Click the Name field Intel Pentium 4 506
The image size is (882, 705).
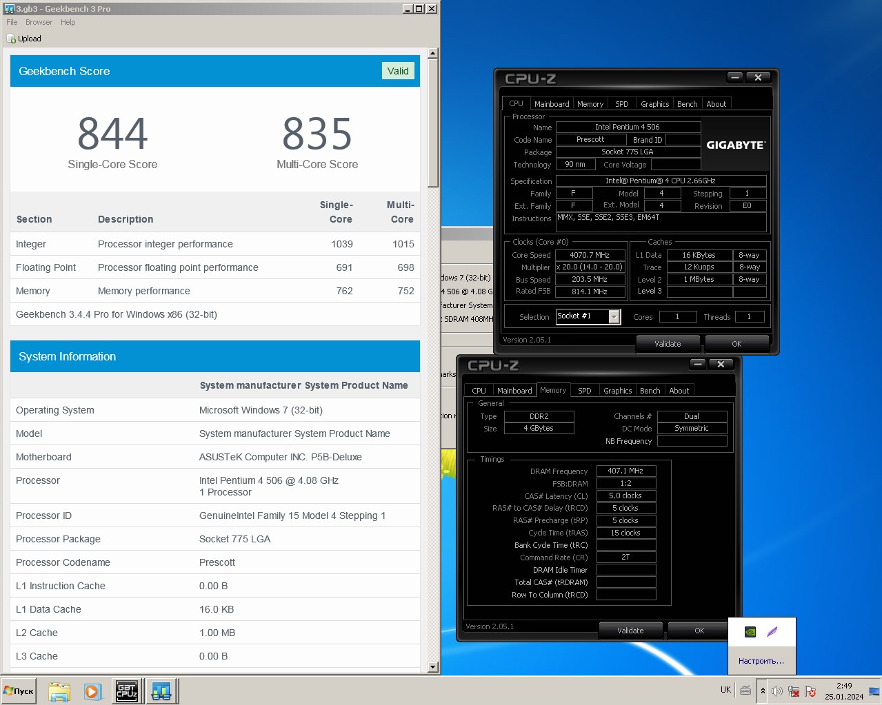[628, 127]
